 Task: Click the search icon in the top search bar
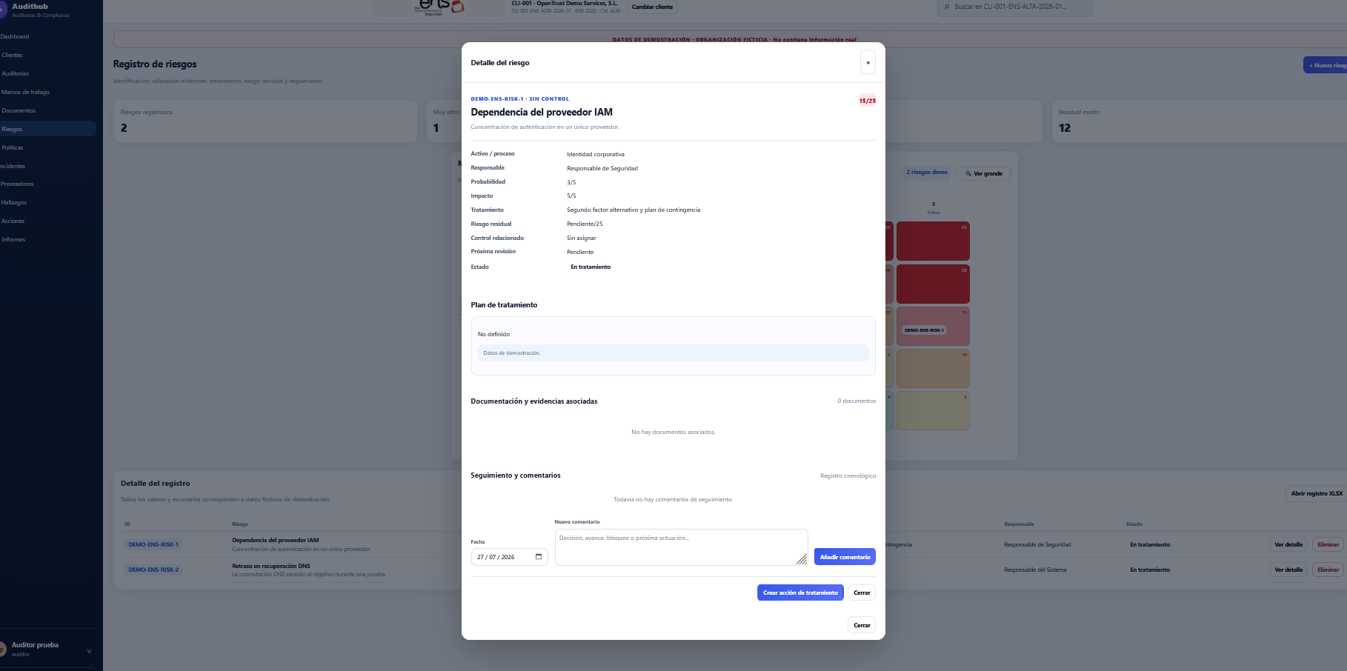(x=947, y=7)
